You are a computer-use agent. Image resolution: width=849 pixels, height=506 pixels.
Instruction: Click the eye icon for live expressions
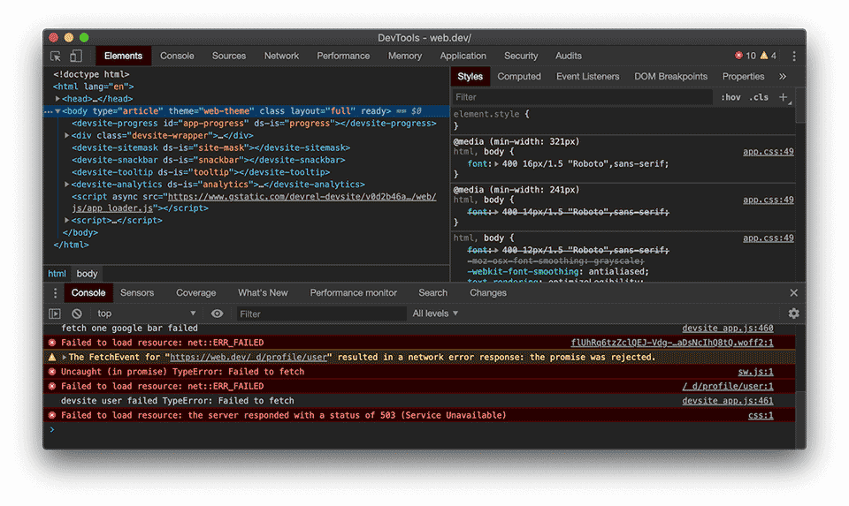[x=218, y=313]
